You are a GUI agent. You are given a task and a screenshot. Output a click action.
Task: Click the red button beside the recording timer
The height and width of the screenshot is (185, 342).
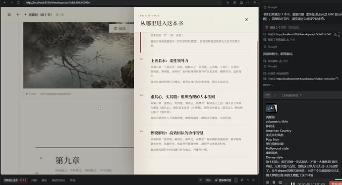pos(336,184)
